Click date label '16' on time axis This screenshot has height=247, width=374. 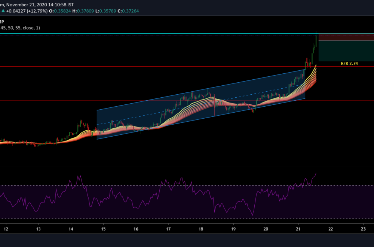[136, 229]
